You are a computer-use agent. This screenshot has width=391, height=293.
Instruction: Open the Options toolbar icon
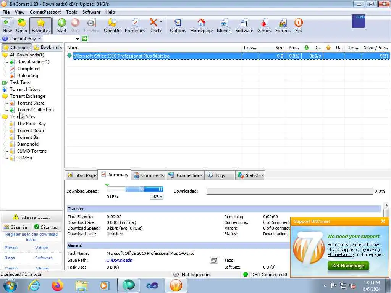coord(178,26)
